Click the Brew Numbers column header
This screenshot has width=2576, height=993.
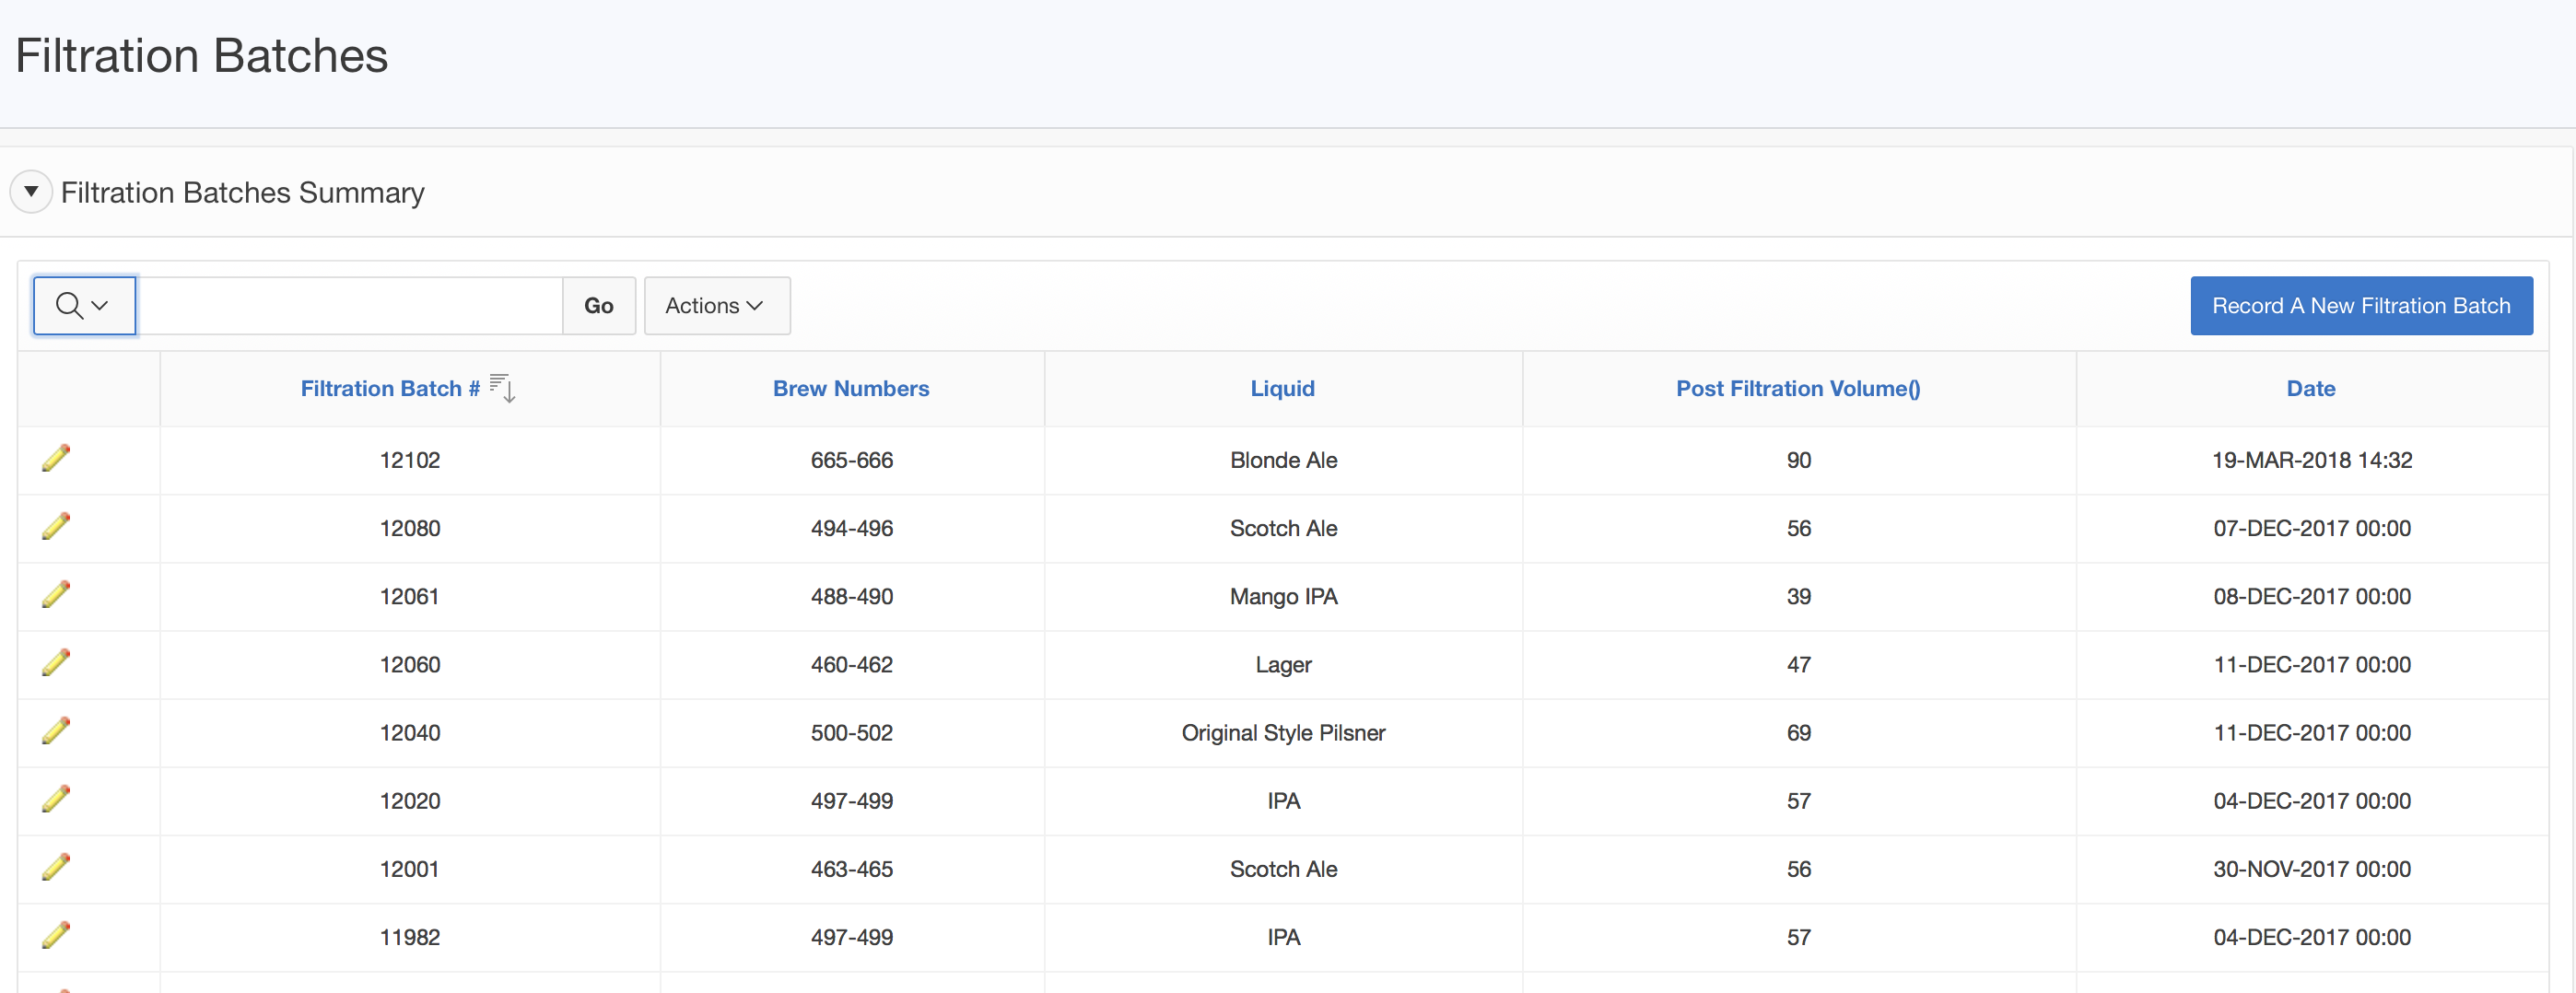coord(850,388)
